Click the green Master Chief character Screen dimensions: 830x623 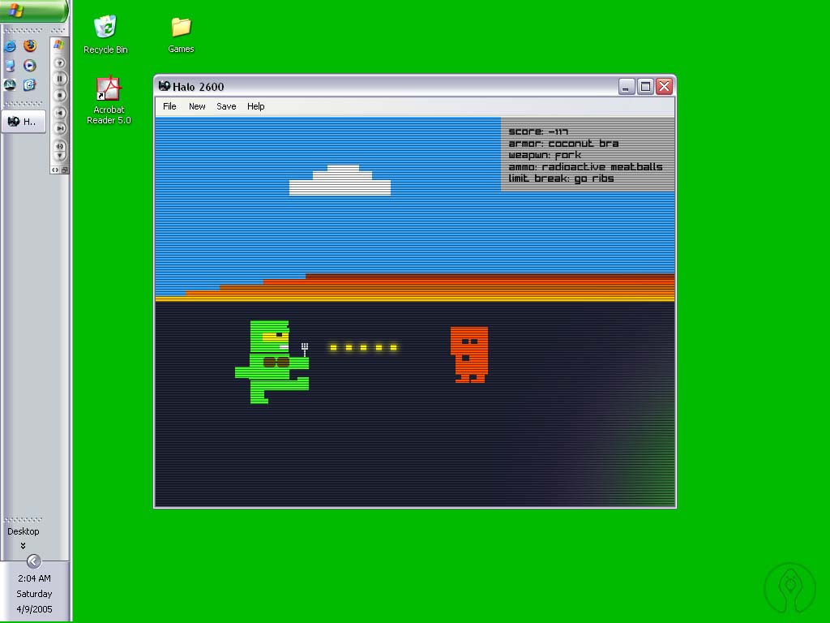tap(272, 362)
